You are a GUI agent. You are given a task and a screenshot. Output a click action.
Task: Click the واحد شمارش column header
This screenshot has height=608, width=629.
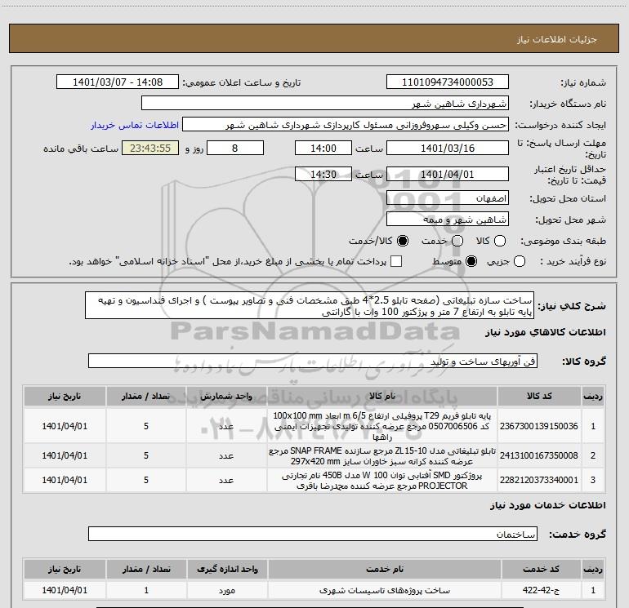click(x=226, y=397)
